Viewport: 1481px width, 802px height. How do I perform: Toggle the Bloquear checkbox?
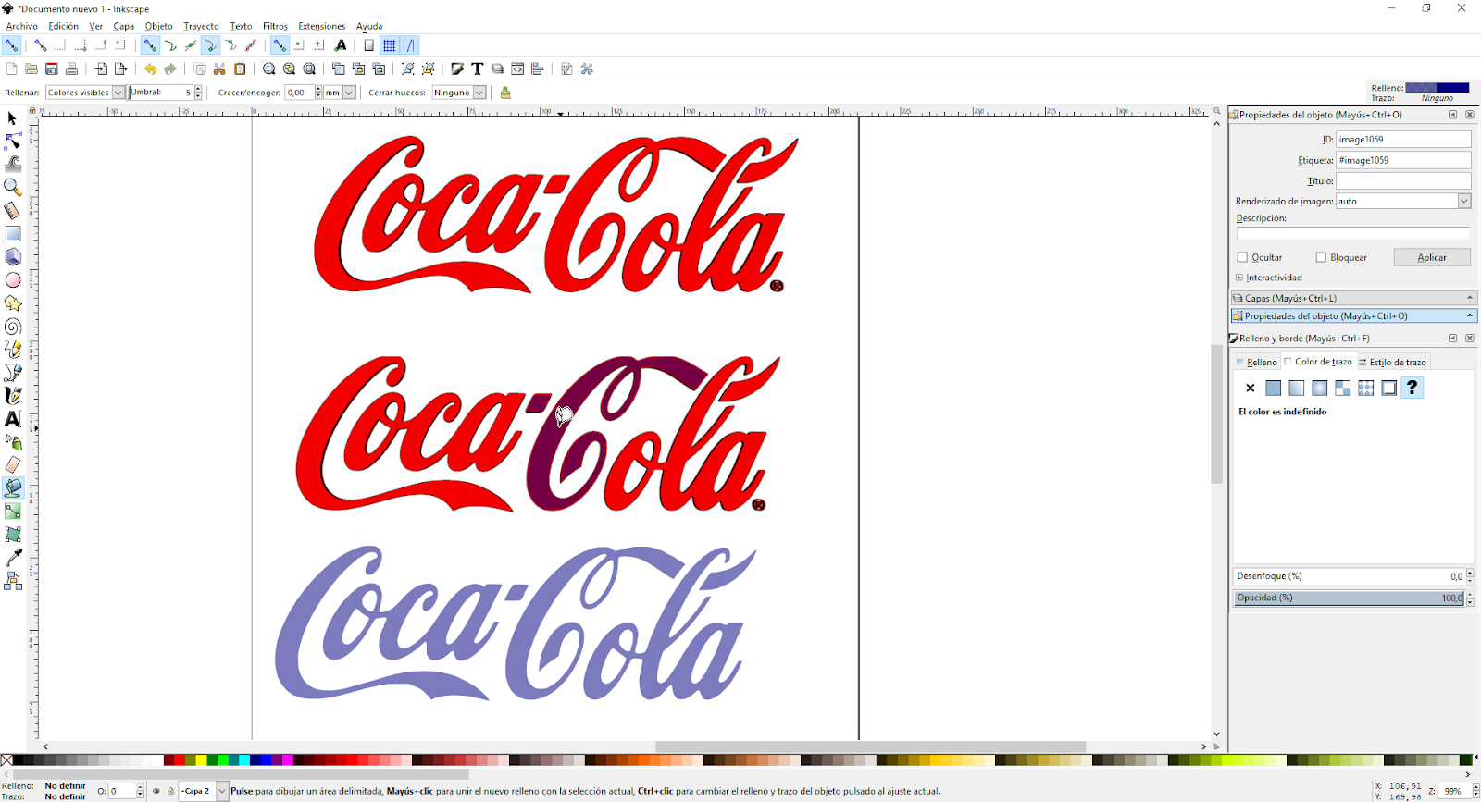(1321, 257)
